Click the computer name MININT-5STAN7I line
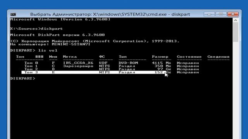 pyautogui.click(x=50, y=44)
